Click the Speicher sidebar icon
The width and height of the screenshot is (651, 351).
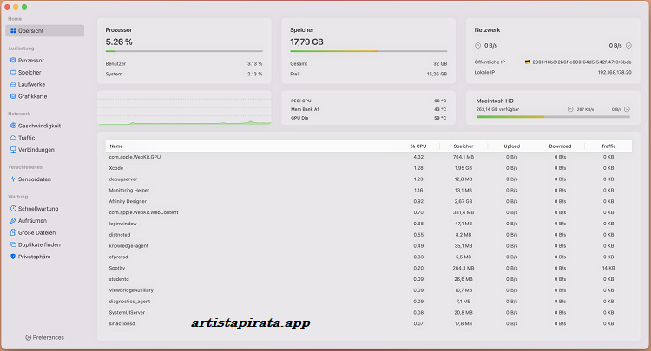click(x=13, y=72)
